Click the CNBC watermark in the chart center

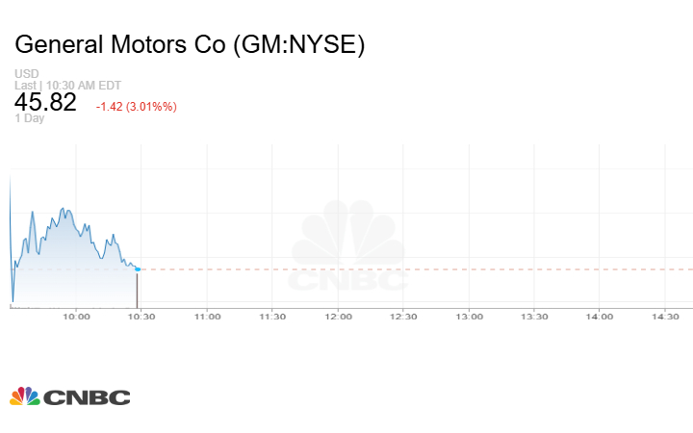coord(349,250)
